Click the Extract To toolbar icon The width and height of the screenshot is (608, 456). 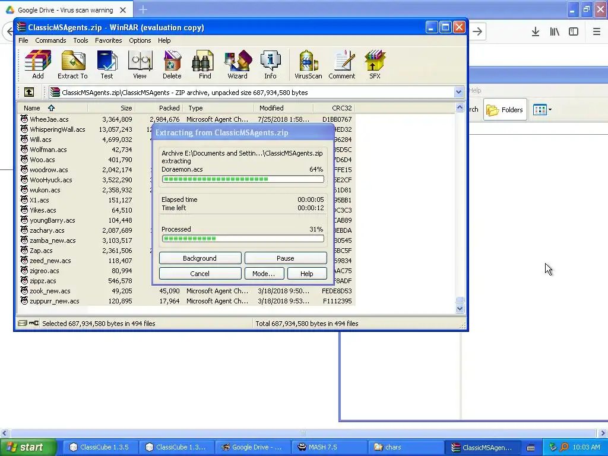(72, 64)
